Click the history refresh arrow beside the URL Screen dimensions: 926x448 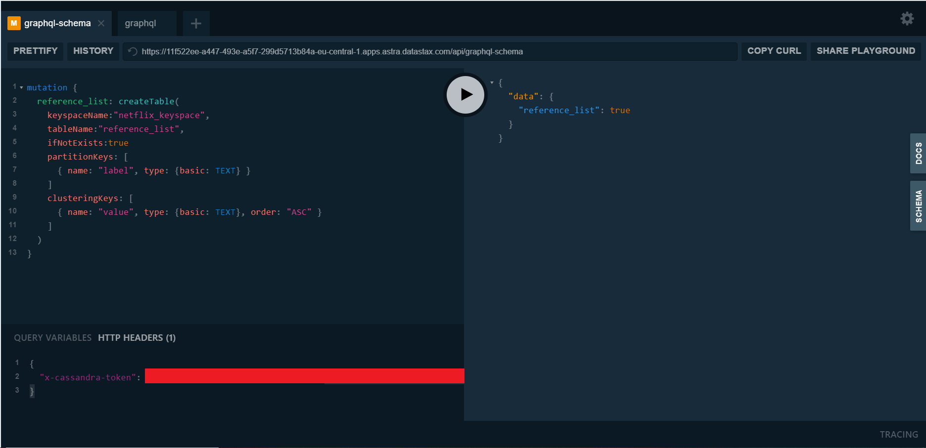click(132, 51)
